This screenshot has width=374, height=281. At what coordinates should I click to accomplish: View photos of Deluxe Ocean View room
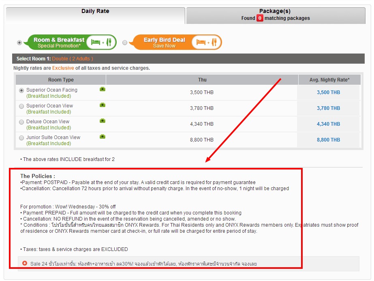point(103,120)
